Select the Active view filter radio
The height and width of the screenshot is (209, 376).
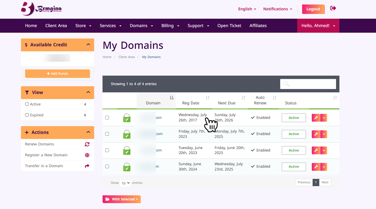tap(27, 104)
